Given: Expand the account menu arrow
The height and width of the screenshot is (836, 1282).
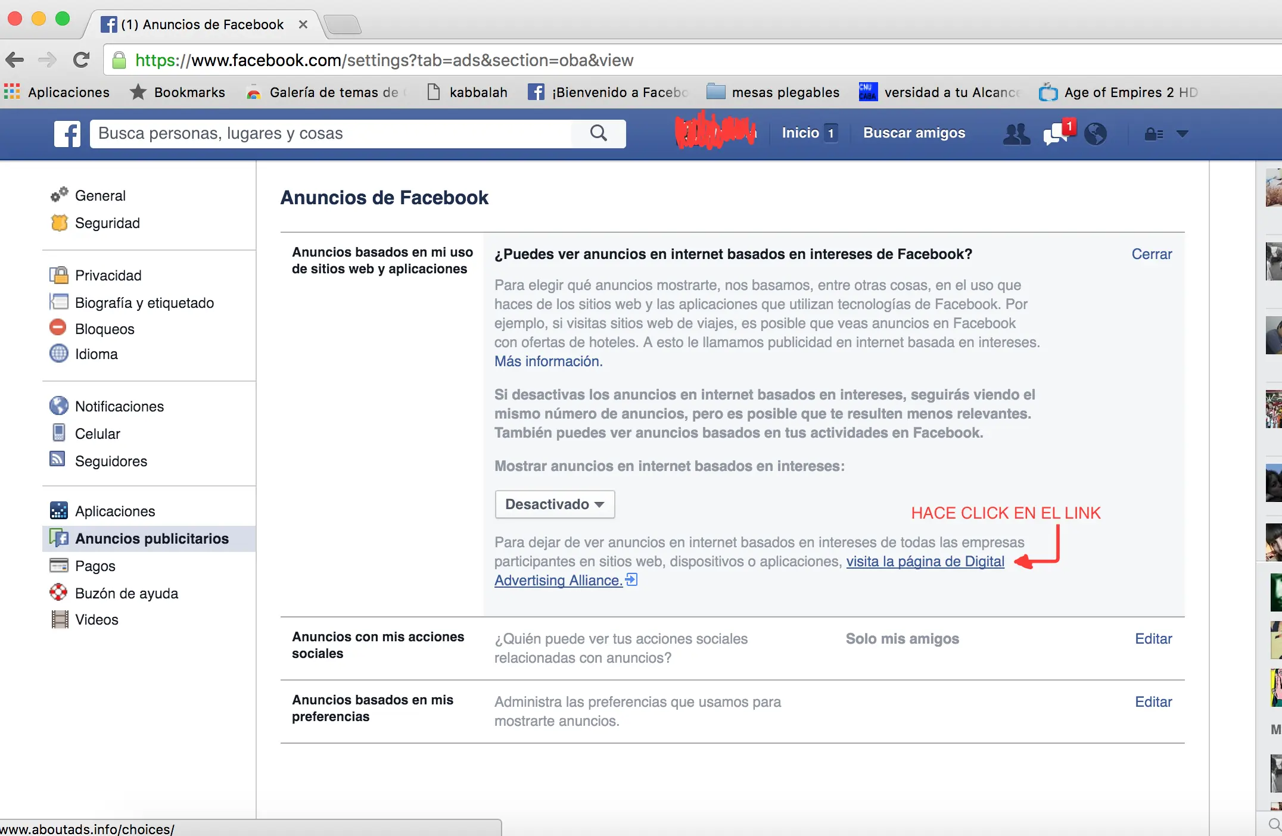Looking at the screenshot, I should point(1183,134).
